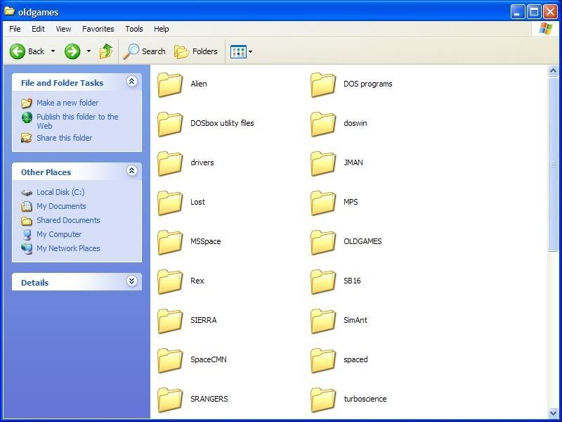This screenshot has width=562, height=422.
Task: Go to My Documents link
Action: click(x=61, y=206)
